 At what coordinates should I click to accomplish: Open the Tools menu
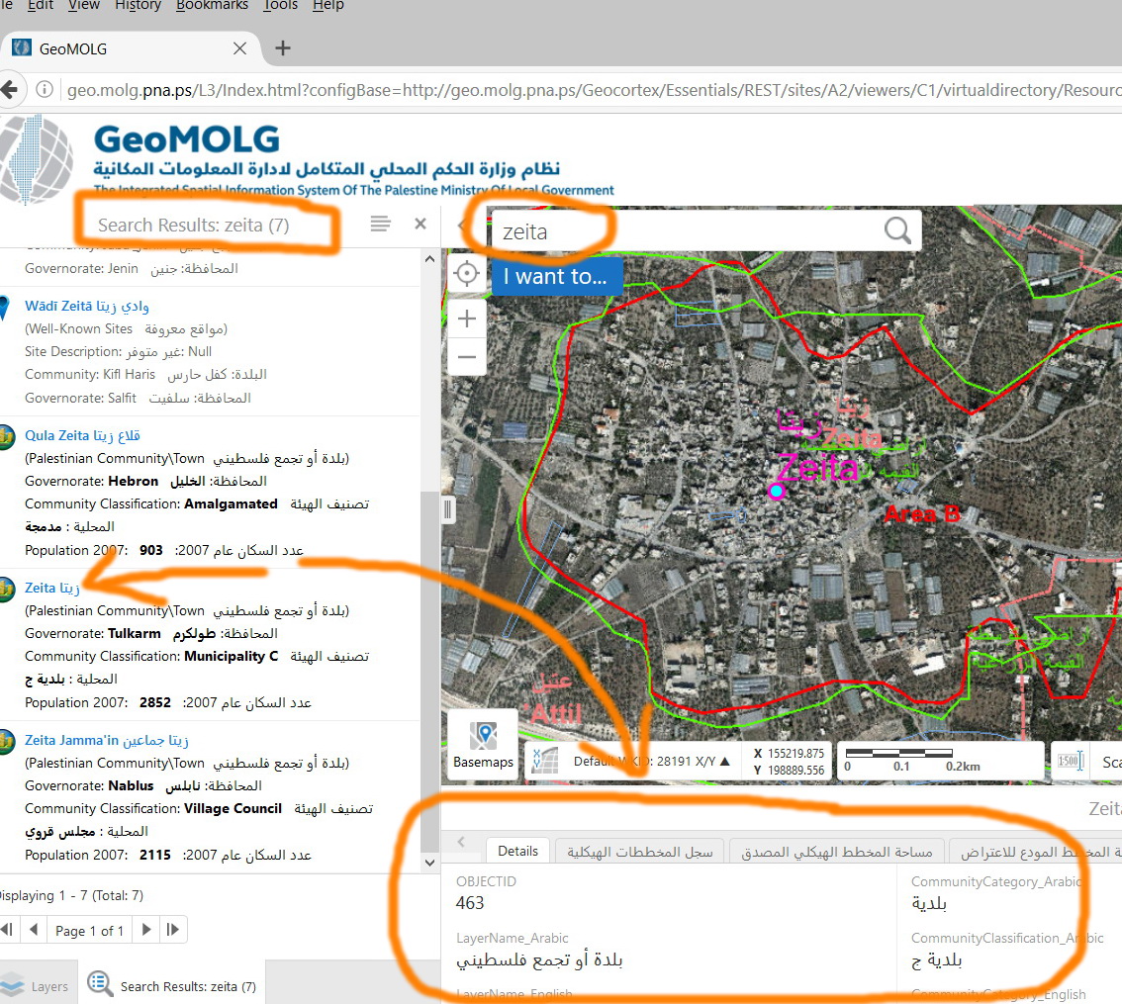coord(281,5)
